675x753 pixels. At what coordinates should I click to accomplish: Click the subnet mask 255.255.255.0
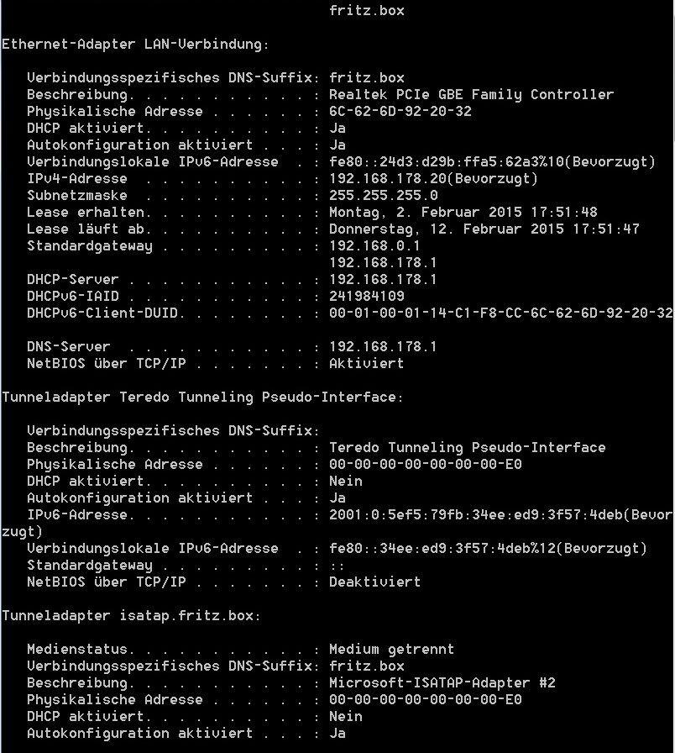[384, 196]
